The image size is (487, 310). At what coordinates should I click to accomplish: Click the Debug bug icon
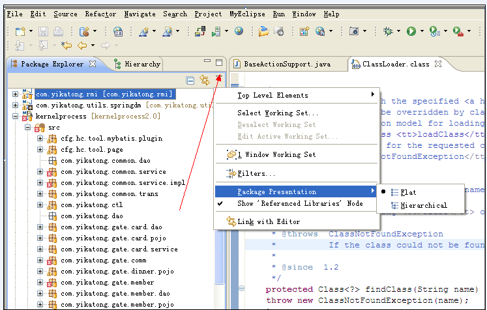388,31
